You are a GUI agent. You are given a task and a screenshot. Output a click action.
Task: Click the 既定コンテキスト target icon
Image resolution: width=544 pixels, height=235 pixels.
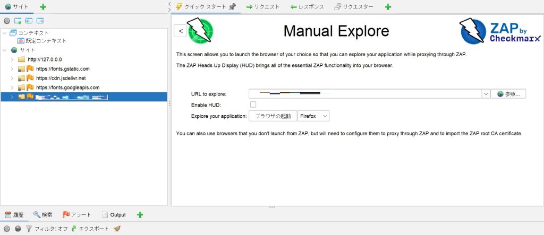21,40
